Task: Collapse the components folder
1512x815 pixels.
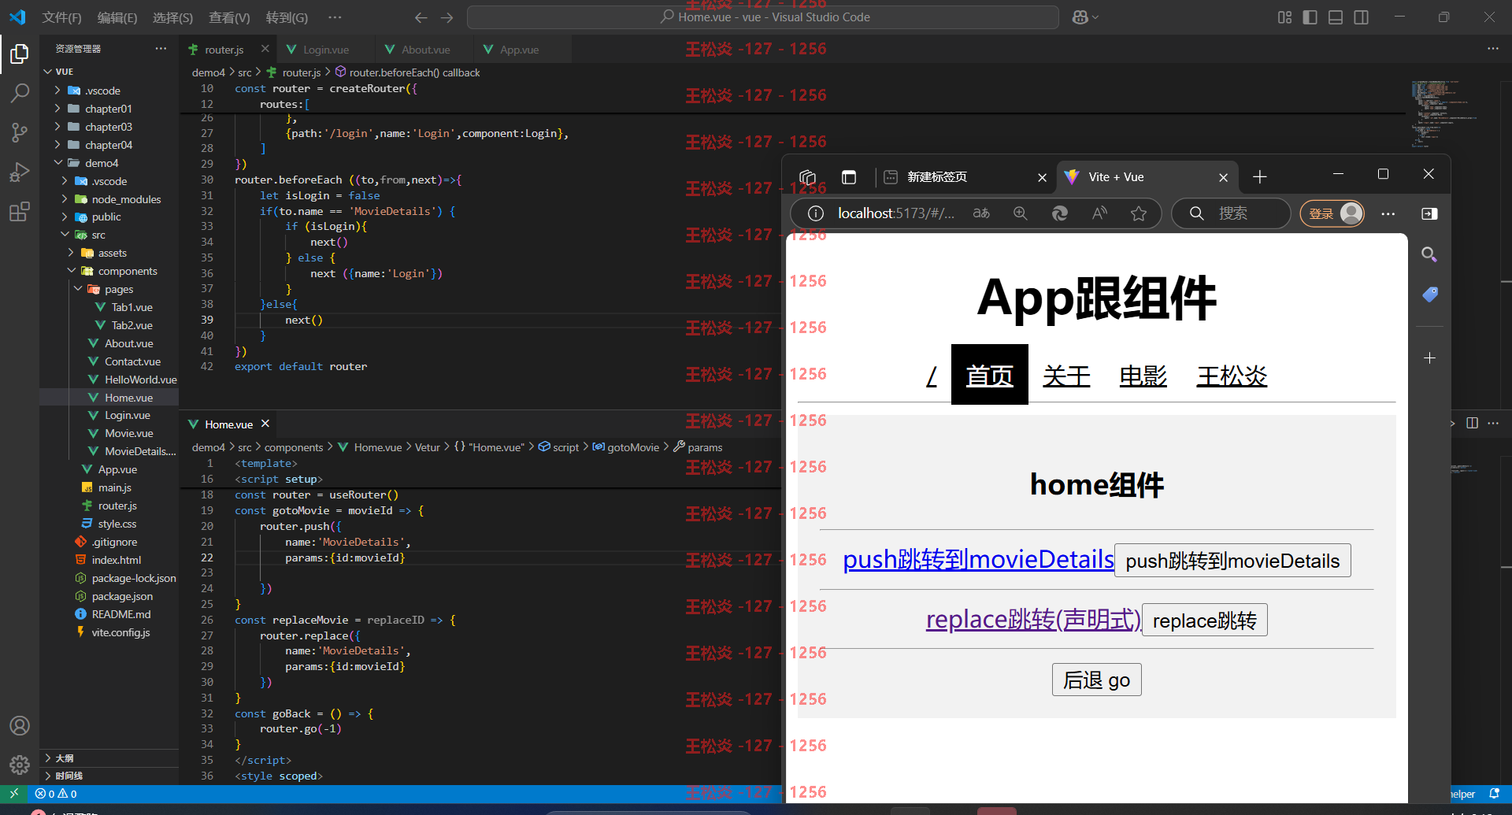Action: pos(71,271)
